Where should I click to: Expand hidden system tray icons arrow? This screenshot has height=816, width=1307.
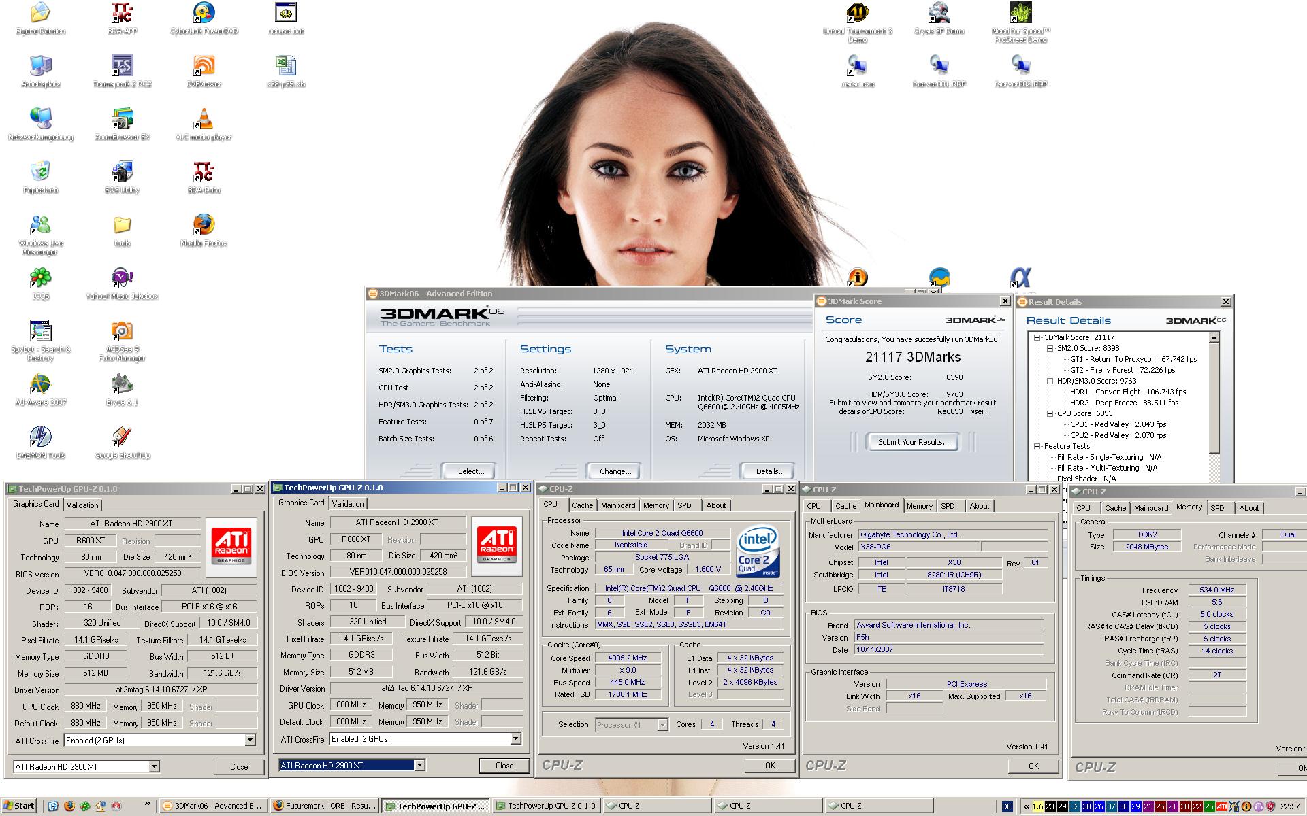[1026, 806]
